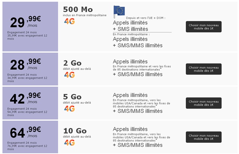239x154 pixels.
Task: Click the 'Depuis et vers l'UE + DOM' text
Action: coord(146,18)
